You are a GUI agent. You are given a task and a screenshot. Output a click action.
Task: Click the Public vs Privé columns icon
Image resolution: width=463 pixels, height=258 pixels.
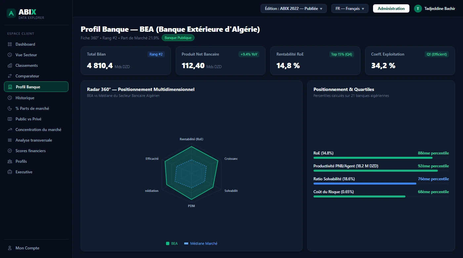click(x=10, y=119)
